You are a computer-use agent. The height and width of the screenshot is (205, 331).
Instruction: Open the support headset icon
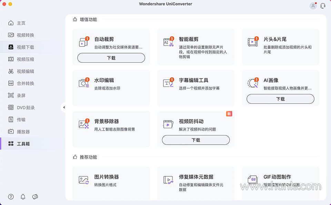click(x=323, y=6)
